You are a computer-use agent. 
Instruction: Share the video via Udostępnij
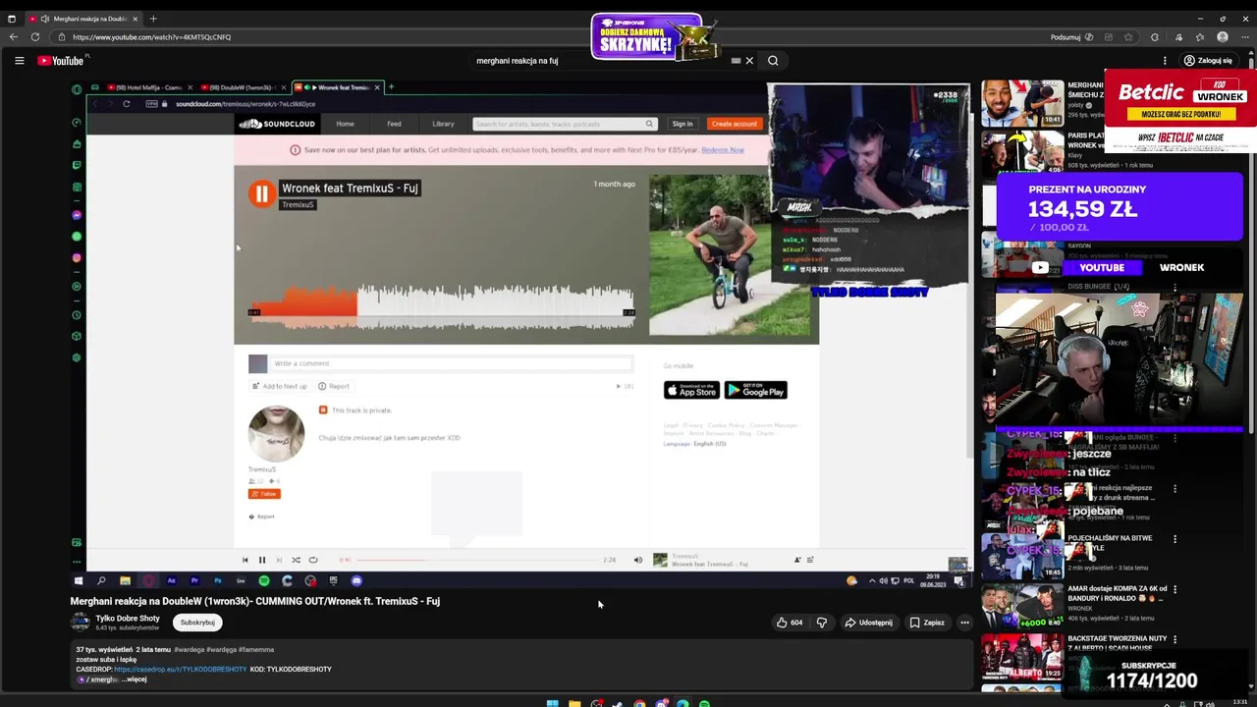[869, 623]
